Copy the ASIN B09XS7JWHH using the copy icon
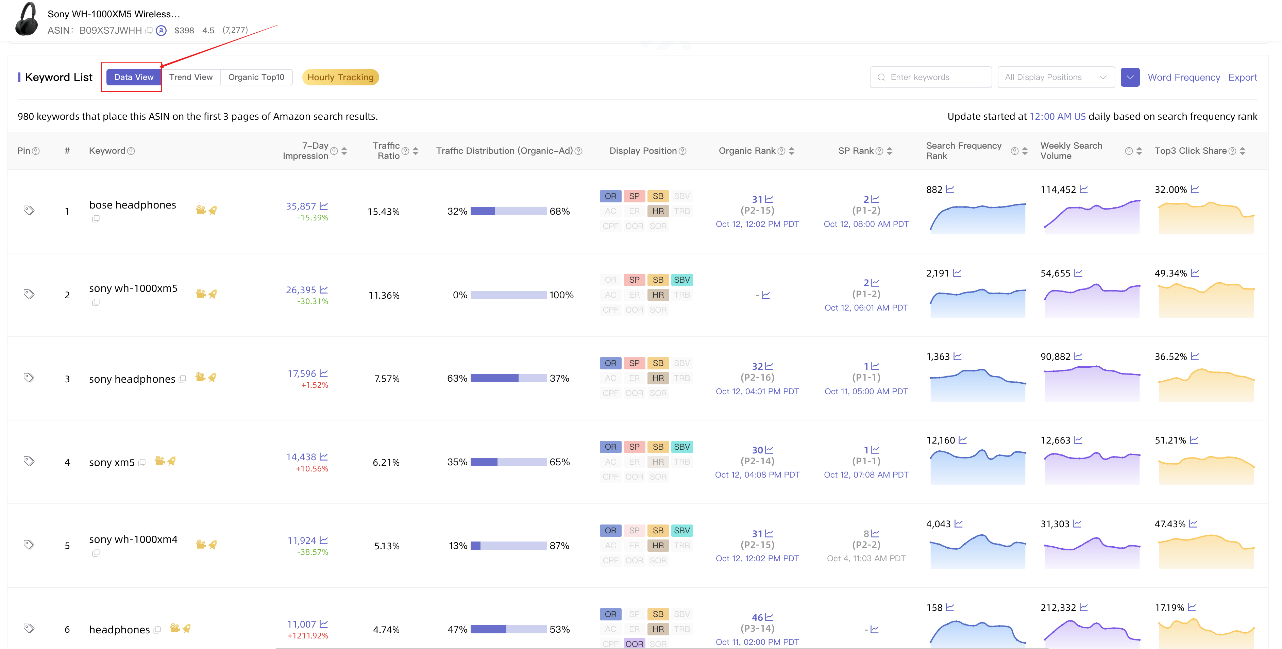The width and height of the screenshot is (1282, 649). click(x=149, y=30)
